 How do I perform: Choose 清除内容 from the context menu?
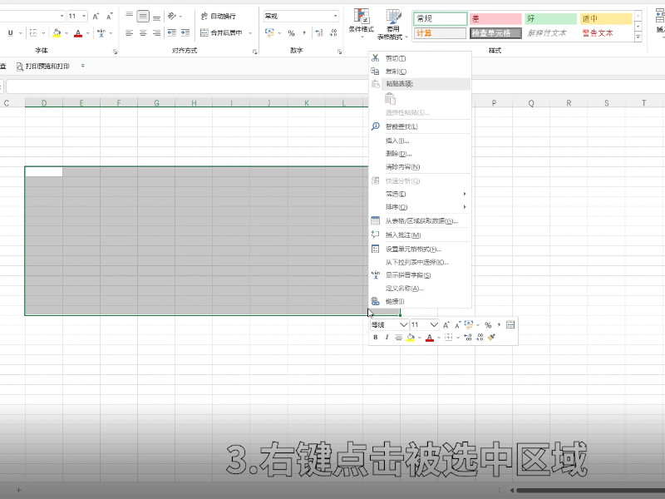[420, 167]
